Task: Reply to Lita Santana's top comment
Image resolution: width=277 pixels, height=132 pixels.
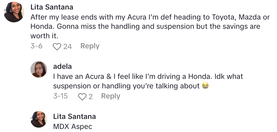Action: (x=90, y=46)
